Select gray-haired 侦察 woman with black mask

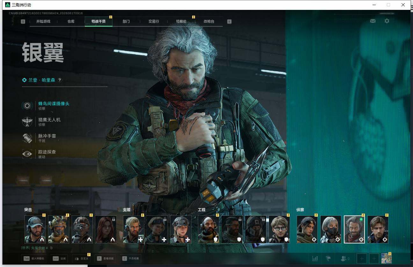click(331, 229)
